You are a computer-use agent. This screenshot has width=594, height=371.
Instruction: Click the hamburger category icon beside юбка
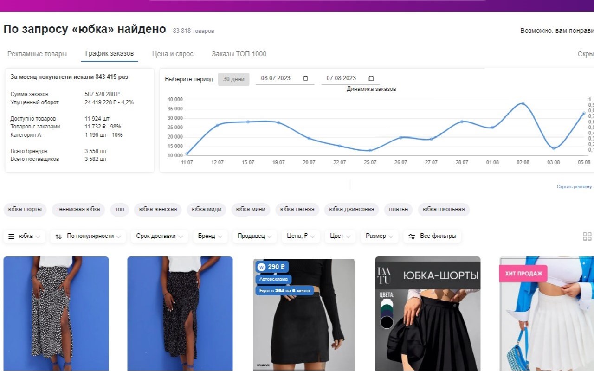12,236
